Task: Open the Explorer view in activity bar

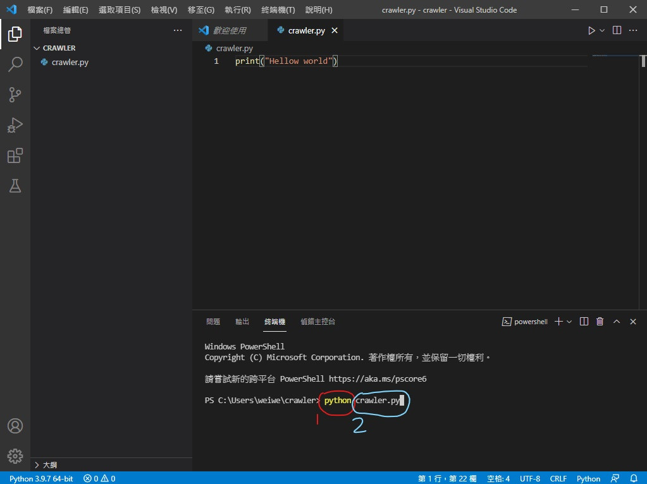Action: coord(15,34)
